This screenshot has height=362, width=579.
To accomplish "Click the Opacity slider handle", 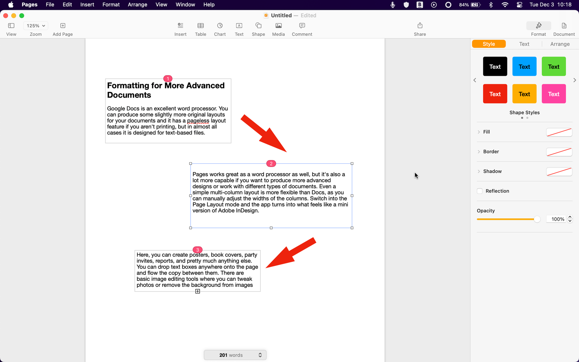I will pyautogui.click(x=537, y=219).
